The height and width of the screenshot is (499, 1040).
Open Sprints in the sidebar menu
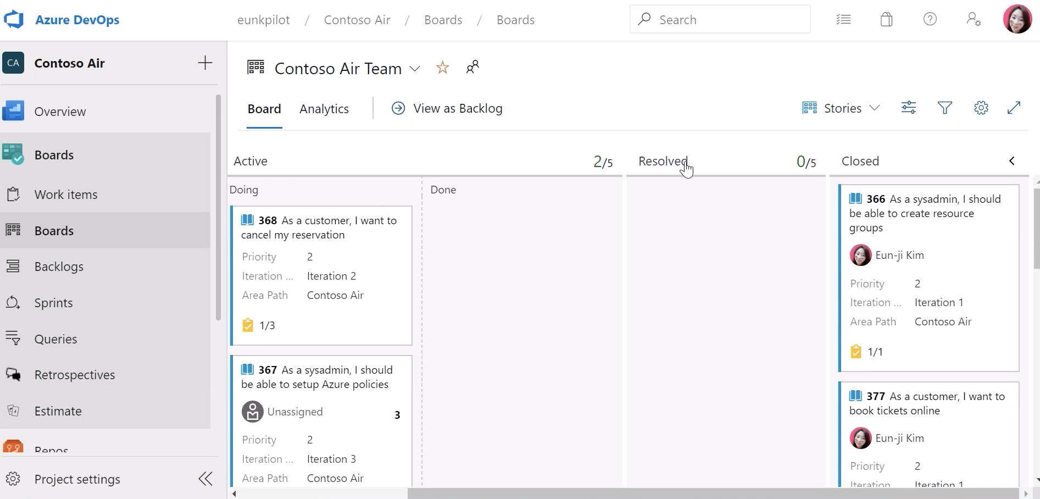pos(53,303)
